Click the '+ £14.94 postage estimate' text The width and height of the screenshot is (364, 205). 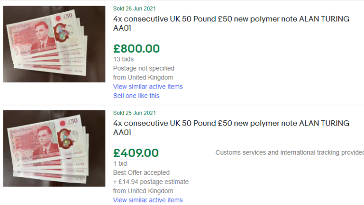pyautogui.click(x=151, y=182)
